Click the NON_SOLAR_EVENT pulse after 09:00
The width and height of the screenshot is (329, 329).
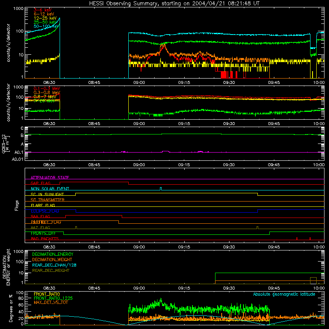pyautogui.click(x=161, y=189)
